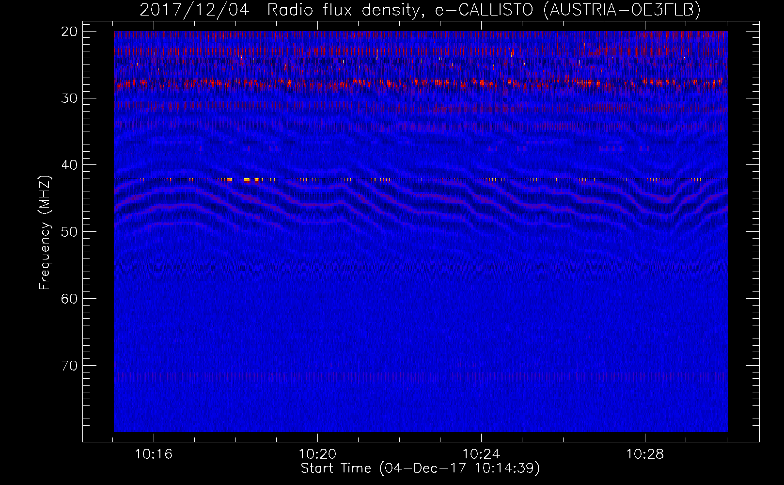Click the "Start Time (04-Dec-17 10:14:39)" label
Image resolution: width=784 pixels, height=485 pixels.
pos(420,469)
